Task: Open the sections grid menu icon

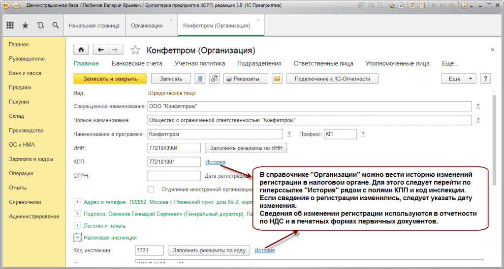Action: pyautogui.click(x=10, y=25)
